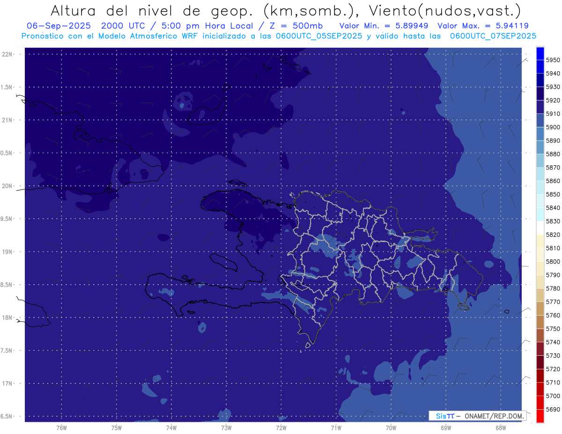Click the legend swatch between 5760 and 5770
Image resolution: width=562 pixels, height=434 pixels.
pos(540,309)
